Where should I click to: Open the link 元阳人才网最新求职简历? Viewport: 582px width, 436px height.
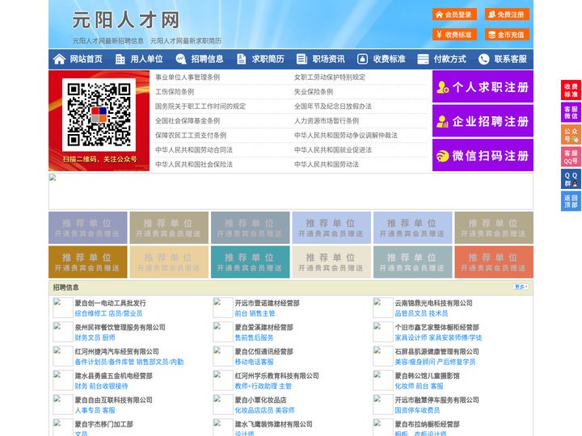(186, 41)
